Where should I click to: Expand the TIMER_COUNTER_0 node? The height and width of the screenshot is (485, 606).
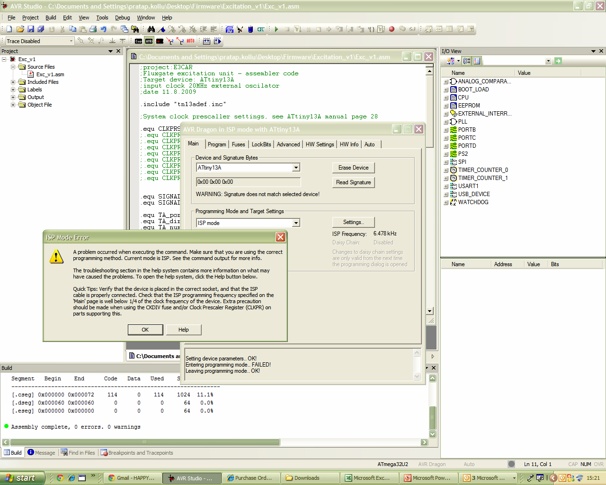(x=446, y=170)
